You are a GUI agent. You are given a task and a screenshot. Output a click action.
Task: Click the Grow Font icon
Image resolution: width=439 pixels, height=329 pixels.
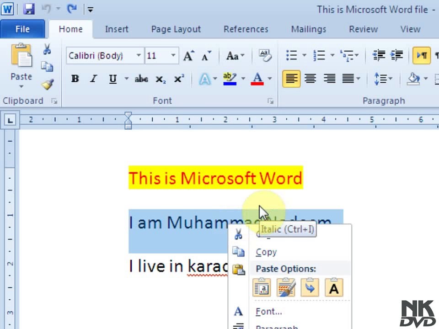click(189, 56)
